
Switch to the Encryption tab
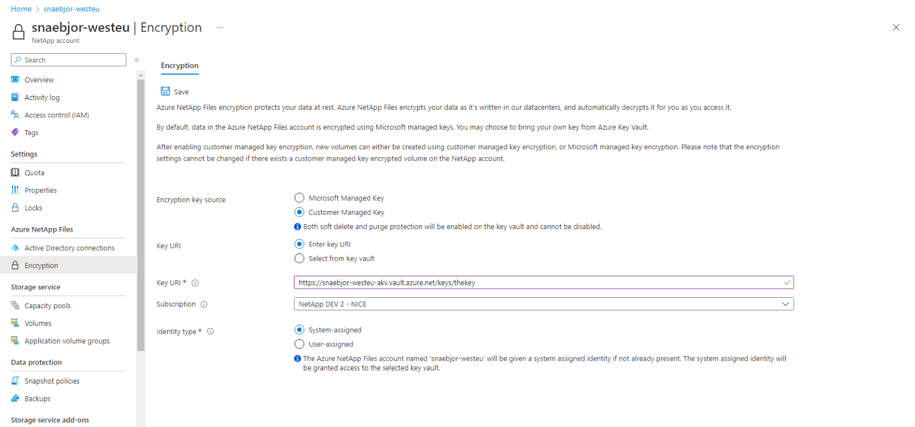pyautogui.click(x=180, y=66)
